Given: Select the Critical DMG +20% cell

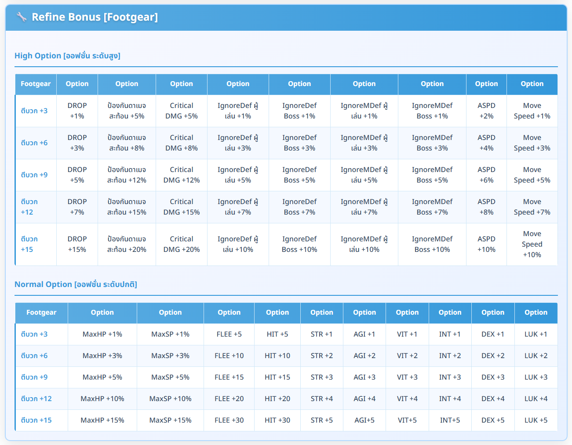Looking at the screenshot, I should click(181, 244).
